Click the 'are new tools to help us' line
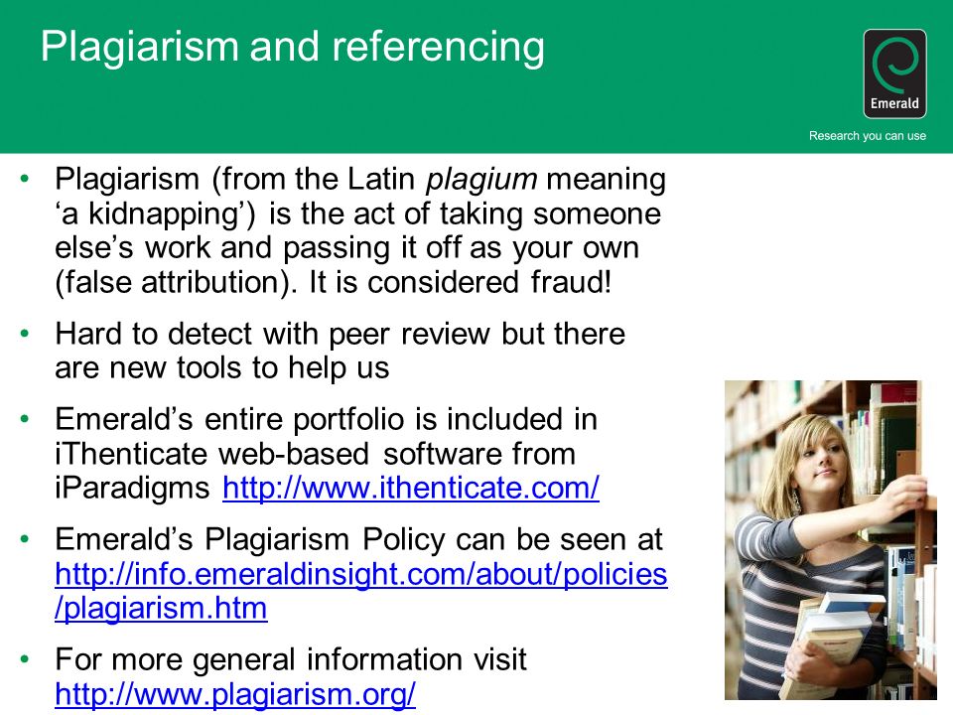This screenshot has width=953, height=715. 221,367
